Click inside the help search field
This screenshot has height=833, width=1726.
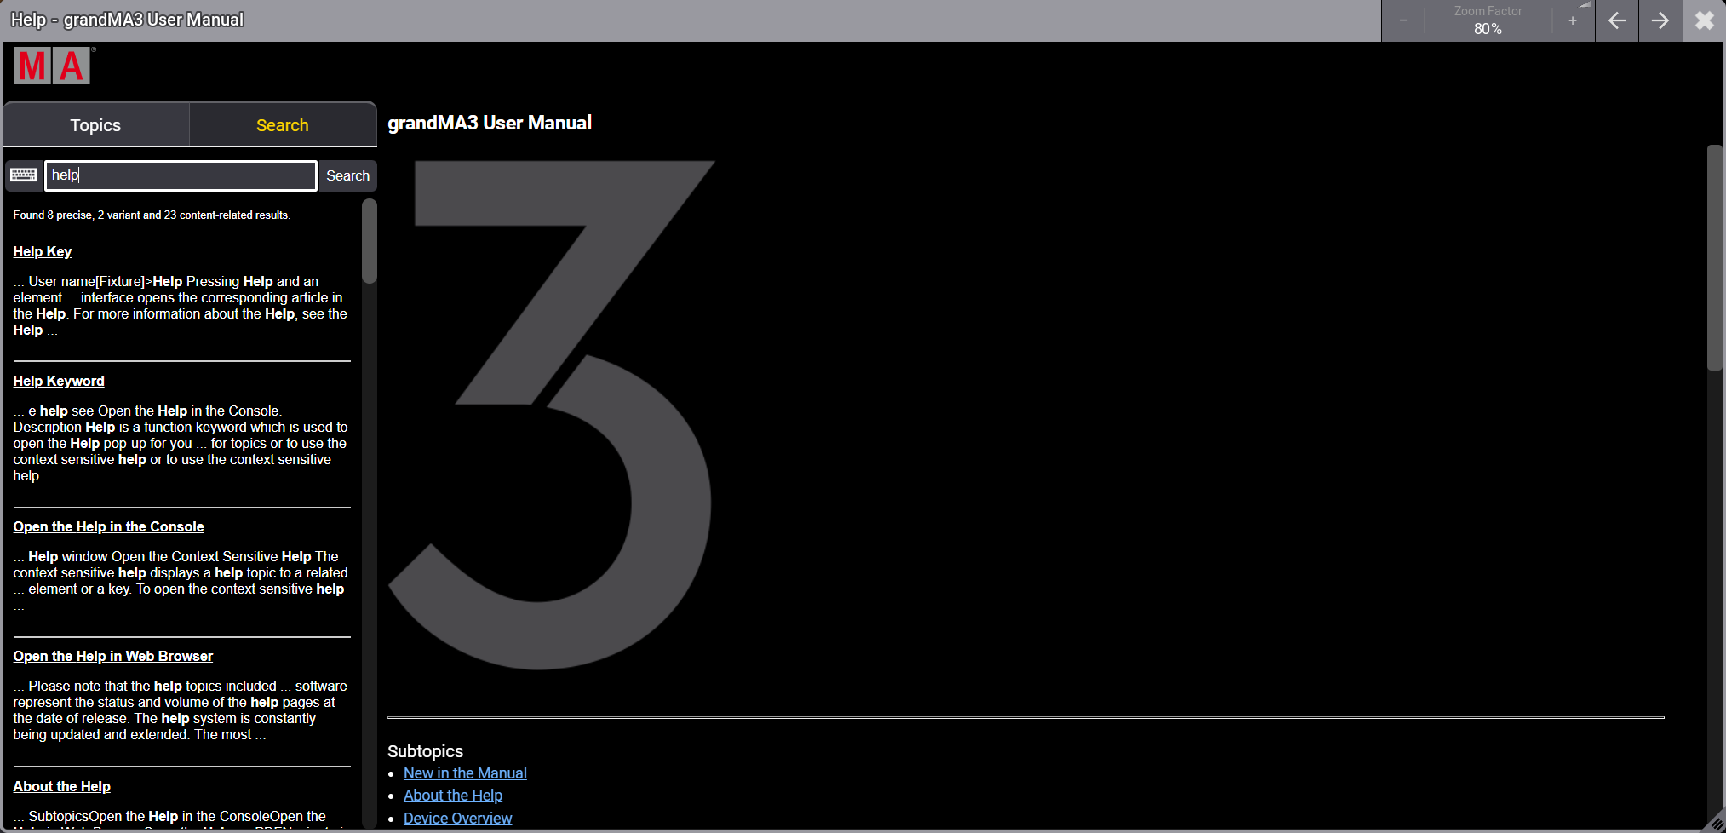click(x=180, y=175)
